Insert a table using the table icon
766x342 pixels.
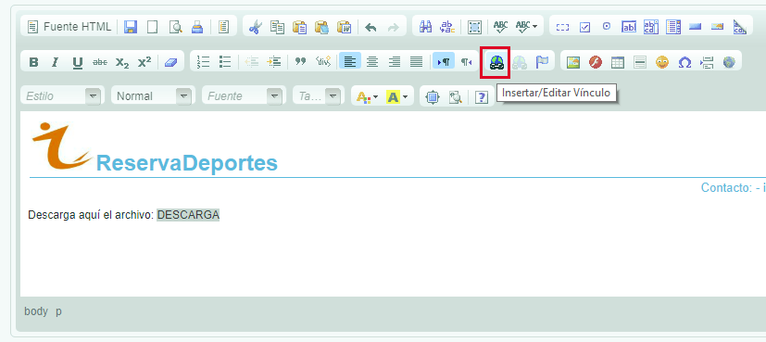pyautogui.click(x=618, y=62)
